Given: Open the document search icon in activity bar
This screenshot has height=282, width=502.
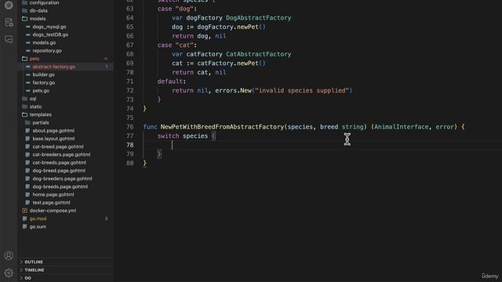Looking at the screenshot, I should coord(9,22).
